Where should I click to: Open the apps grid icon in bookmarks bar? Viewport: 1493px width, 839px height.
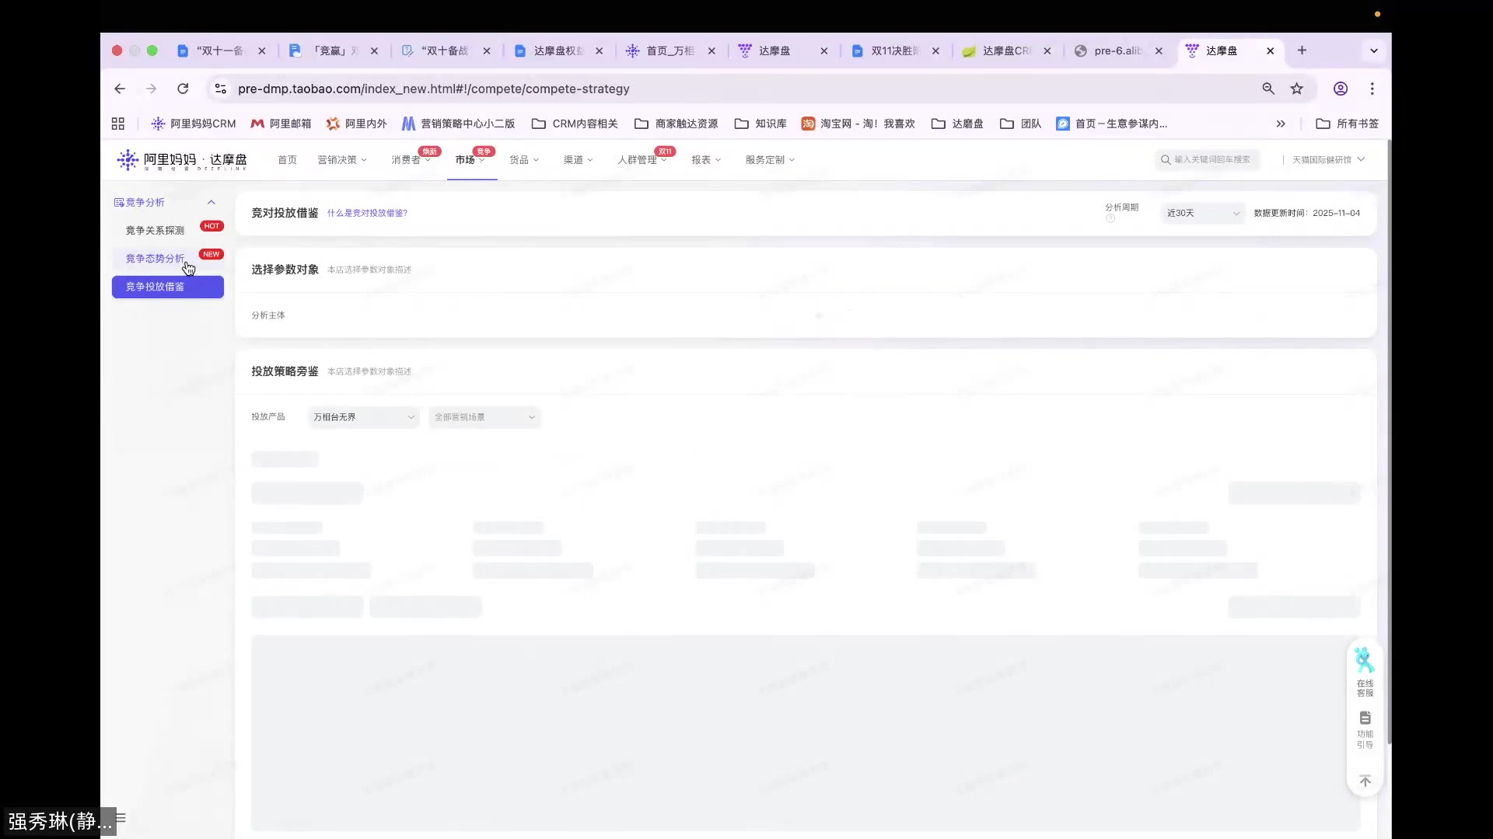(118, 124)
